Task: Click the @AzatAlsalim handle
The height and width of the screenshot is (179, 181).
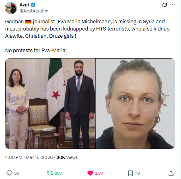Action: click(34, 11)
